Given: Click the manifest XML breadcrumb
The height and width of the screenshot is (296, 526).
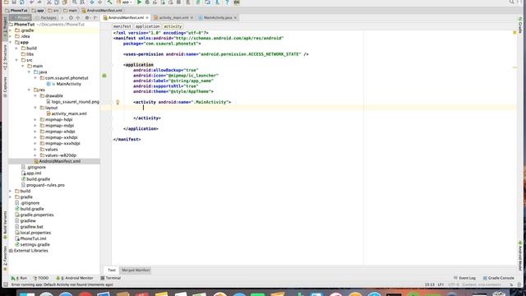Looking at the screenshot, I should pyautogui.click(x=122, y=26).
